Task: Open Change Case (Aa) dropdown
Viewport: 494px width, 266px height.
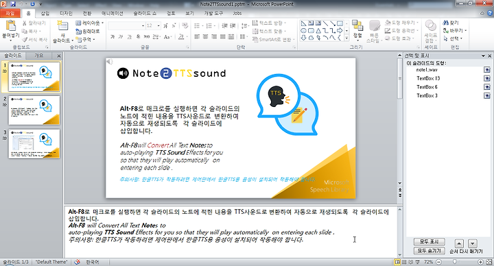Action: point(167,37)
